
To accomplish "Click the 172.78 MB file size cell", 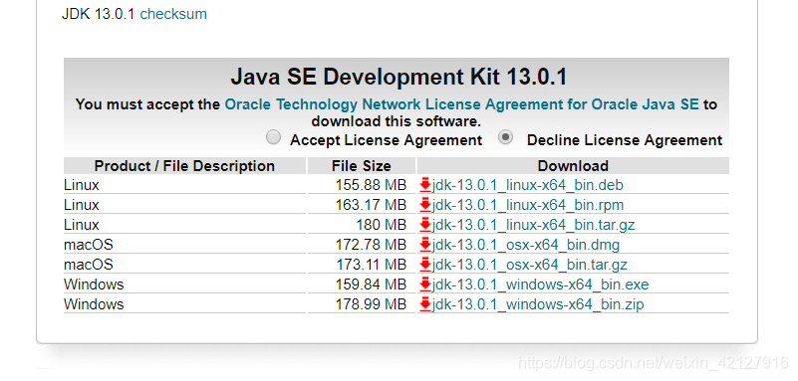I will click(362, 245).
